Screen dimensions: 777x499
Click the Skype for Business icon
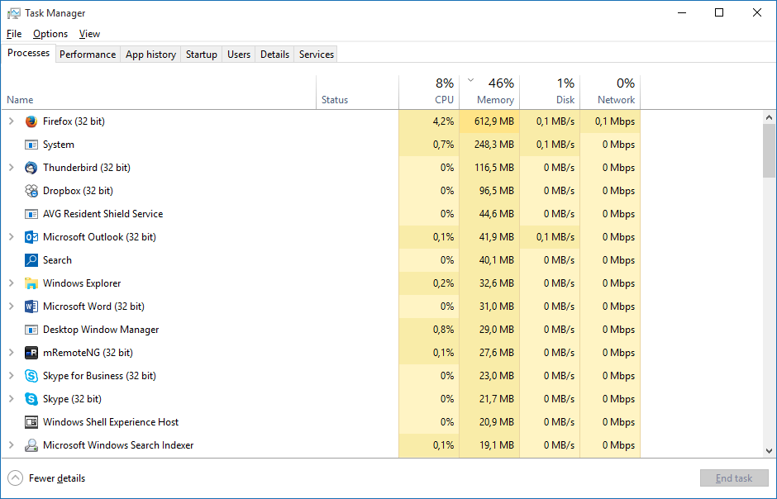tap(31, 376)
